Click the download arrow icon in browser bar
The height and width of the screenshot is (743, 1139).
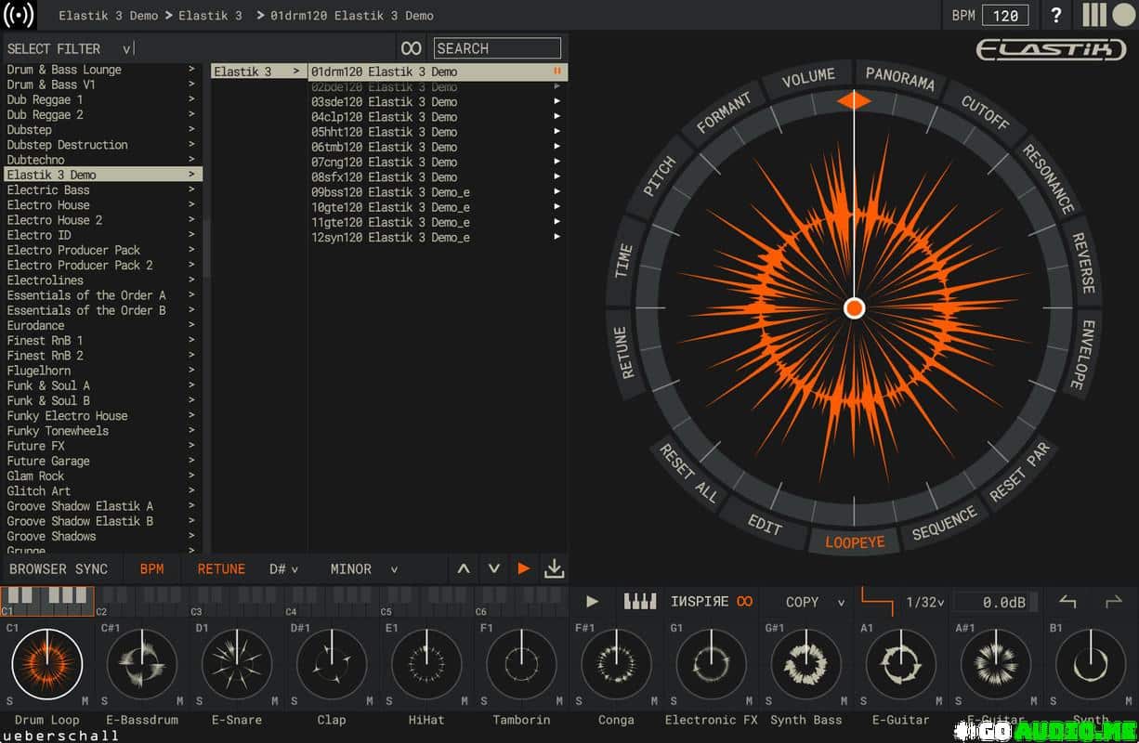click(x=555, y=568)
